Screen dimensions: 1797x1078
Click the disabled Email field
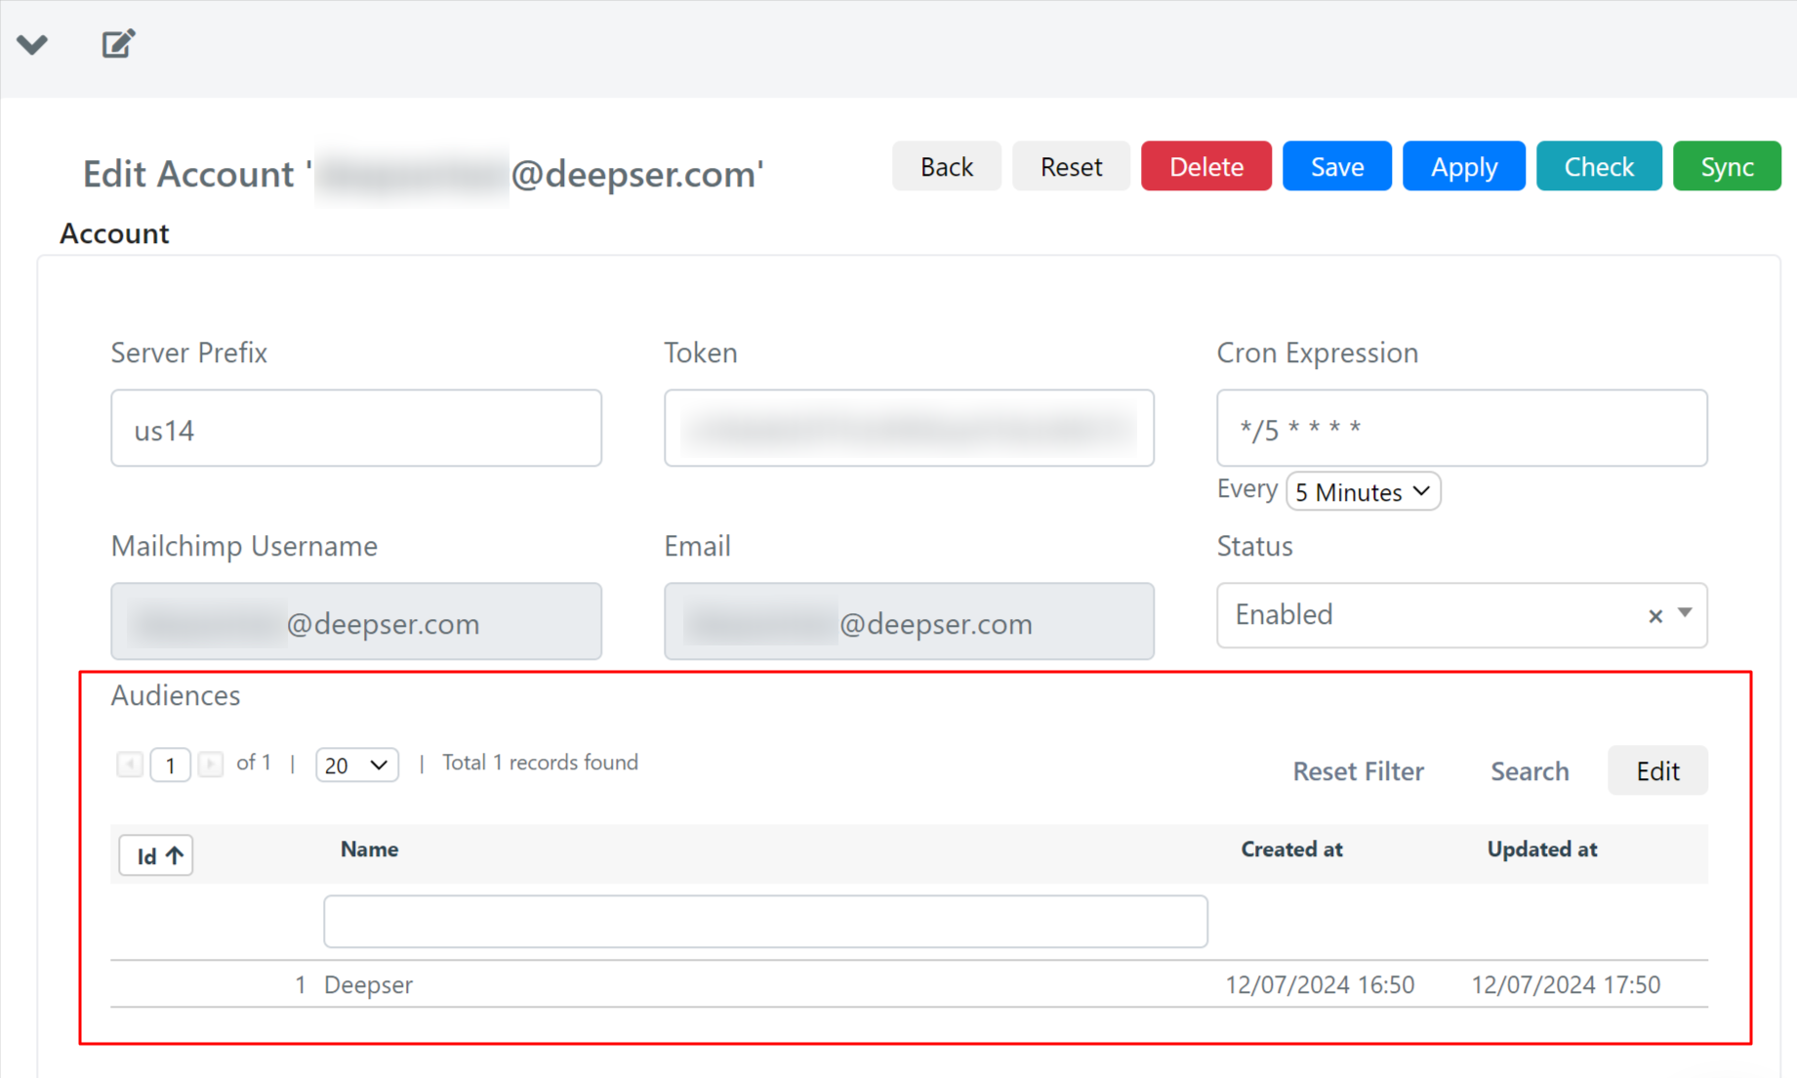pyautogui.click(x=909, y=621)
